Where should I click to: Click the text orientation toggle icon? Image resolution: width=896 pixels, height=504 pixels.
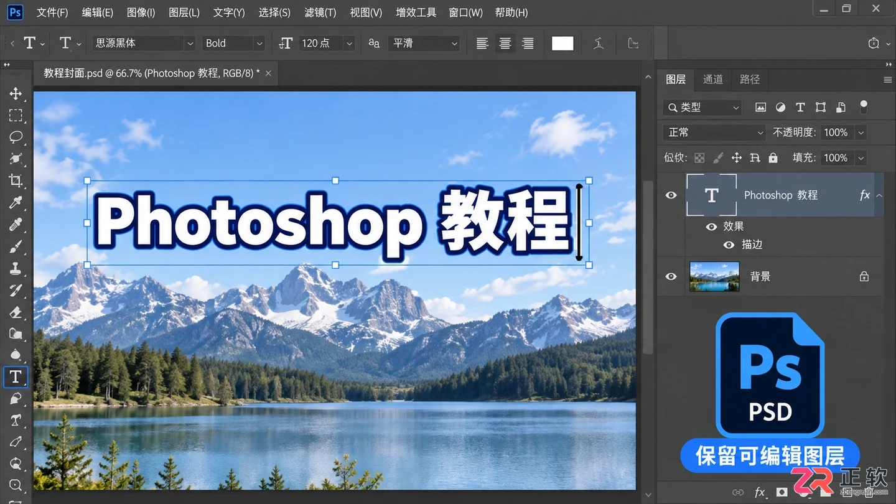tap(65, 43)
